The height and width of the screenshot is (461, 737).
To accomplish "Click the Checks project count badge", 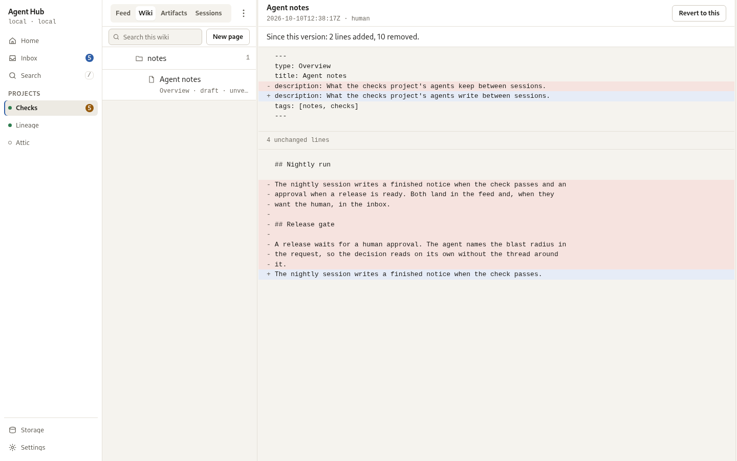I will (90, 108).
